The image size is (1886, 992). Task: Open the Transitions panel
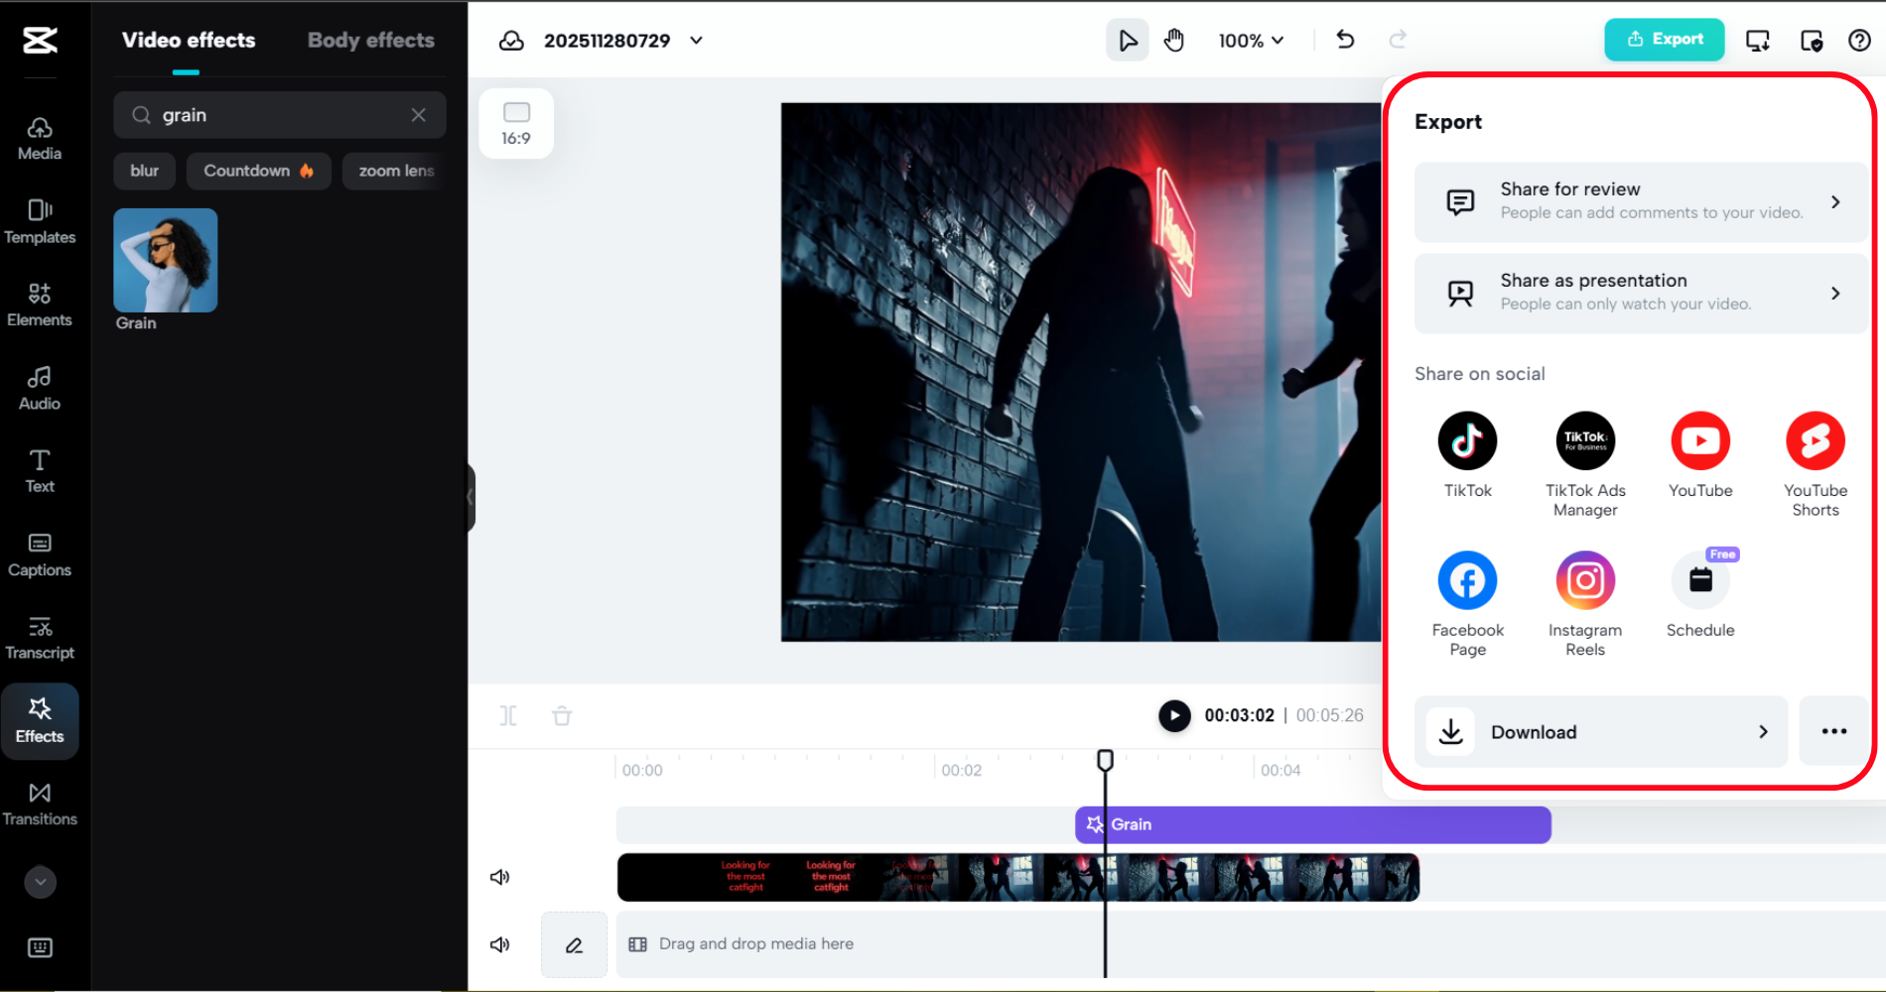coord(39,804)
